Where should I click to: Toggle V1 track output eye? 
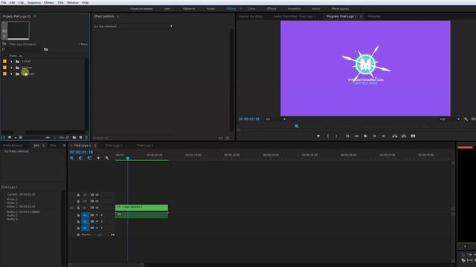97,208
